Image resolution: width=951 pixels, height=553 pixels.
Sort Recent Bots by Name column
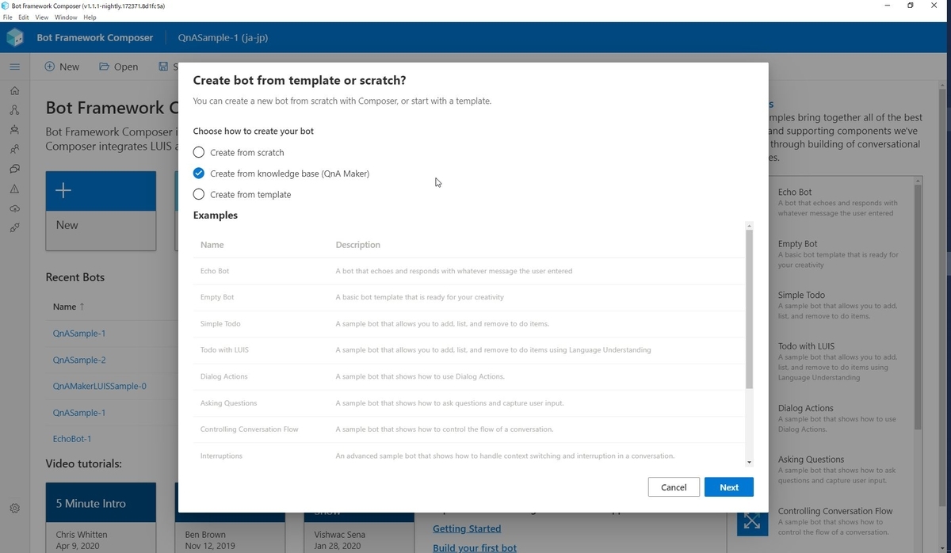pos(68,307)
